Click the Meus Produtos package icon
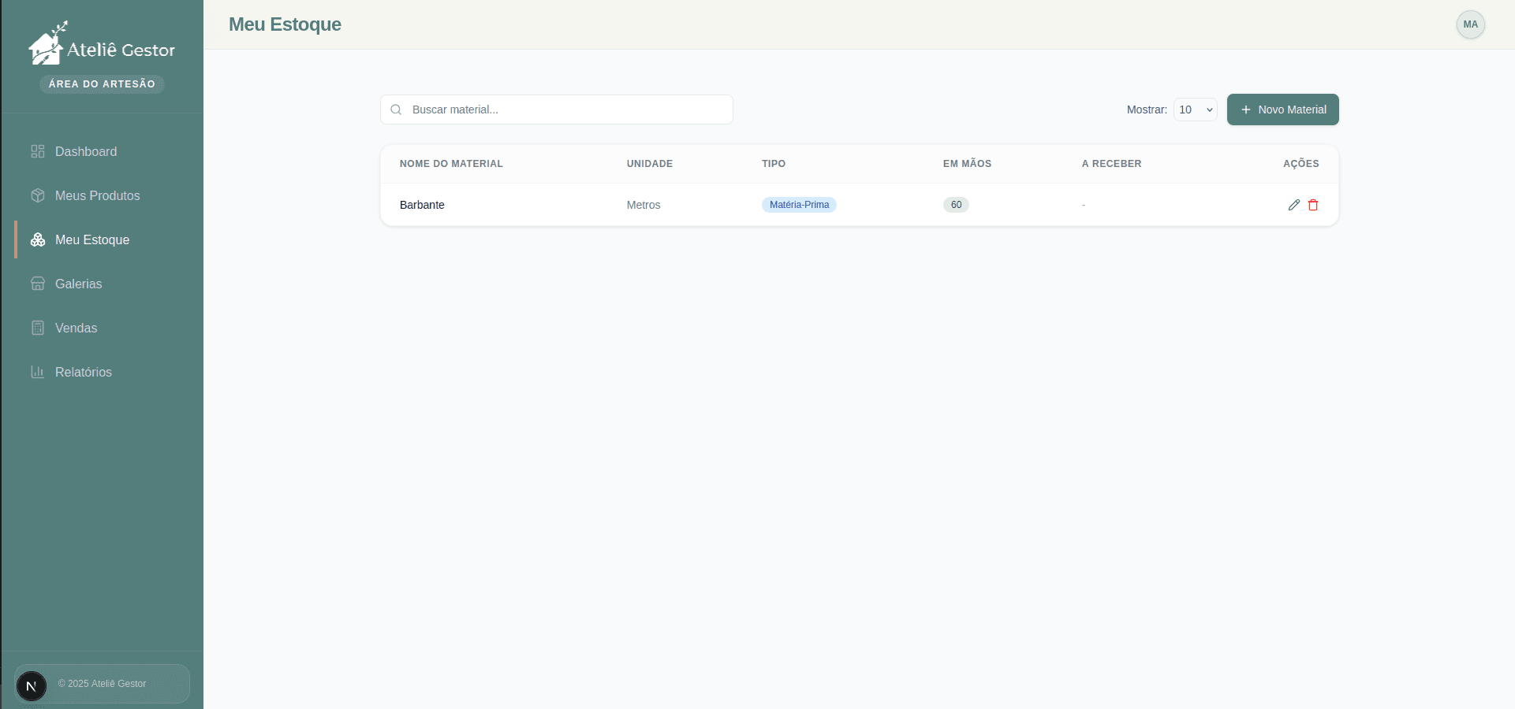Screen dimensions: 1515x709 click(37, 195)
